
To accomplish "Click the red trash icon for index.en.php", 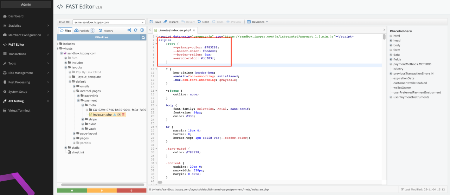I will pyautogui.click(x=123, y=115).
